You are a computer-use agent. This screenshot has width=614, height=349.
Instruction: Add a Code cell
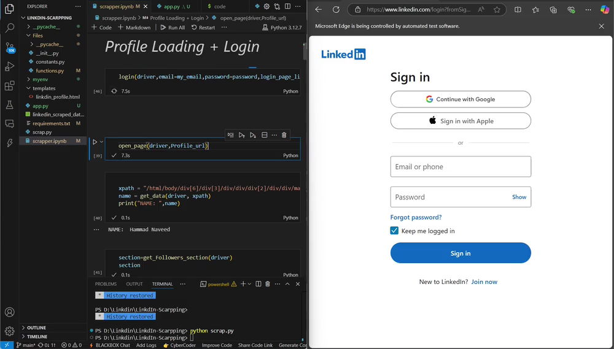pyautogui.click(x=101, y=28)
